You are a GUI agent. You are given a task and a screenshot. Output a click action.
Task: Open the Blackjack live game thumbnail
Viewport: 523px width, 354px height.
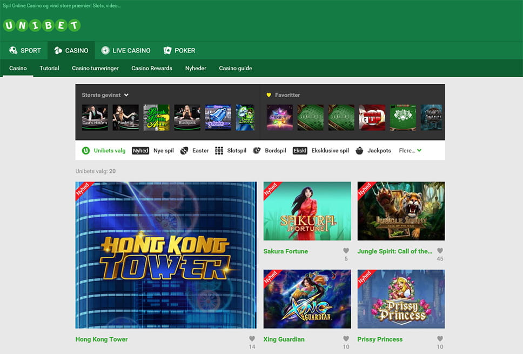point(187,117)
